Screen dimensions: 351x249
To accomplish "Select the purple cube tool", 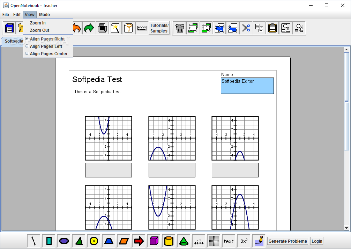I will [x=154, y=241].
